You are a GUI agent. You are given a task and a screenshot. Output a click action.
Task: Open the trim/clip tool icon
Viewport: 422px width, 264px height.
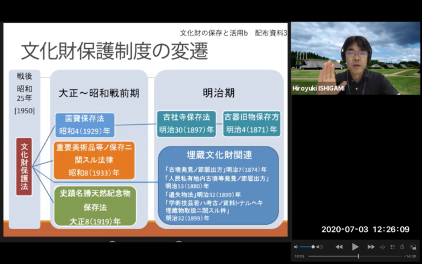pyautogui.click(x=384, y=247)
